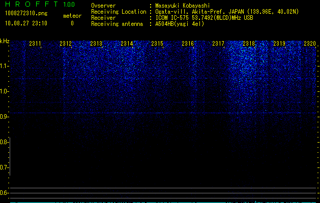This screenshot has width=320, height=203.
Task: Click the 2319 time marker
Action: pos(279,43)
